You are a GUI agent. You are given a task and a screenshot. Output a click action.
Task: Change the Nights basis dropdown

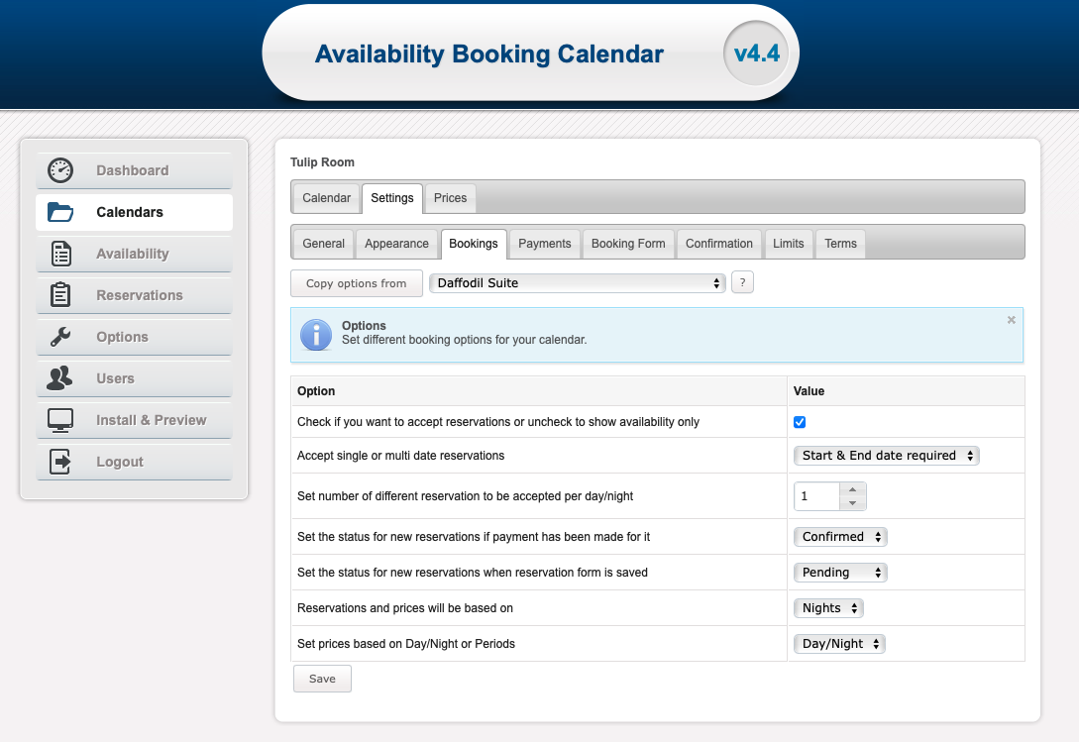pyautogui.click(x=828, y=608)
